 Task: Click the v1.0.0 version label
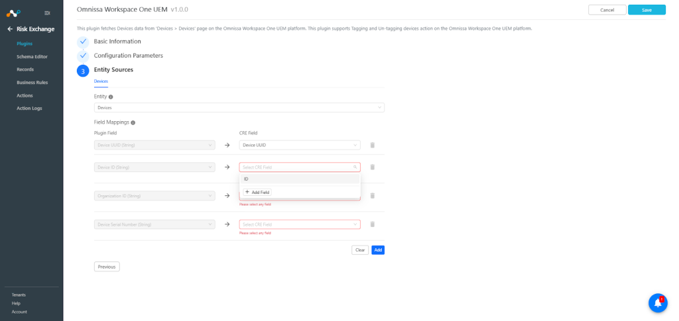(179, 9)
